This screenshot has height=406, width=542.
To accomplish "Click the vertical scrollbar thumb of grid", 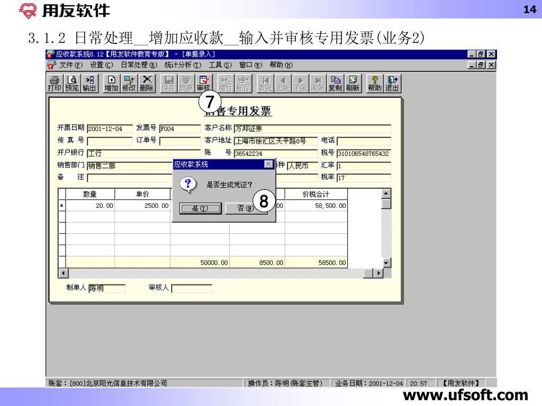I will 386,204.
